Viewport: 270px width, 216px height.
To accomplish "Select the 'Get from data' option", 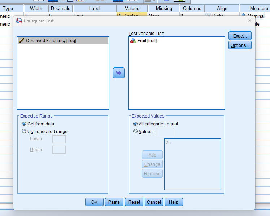I will (x=24, y=124).
